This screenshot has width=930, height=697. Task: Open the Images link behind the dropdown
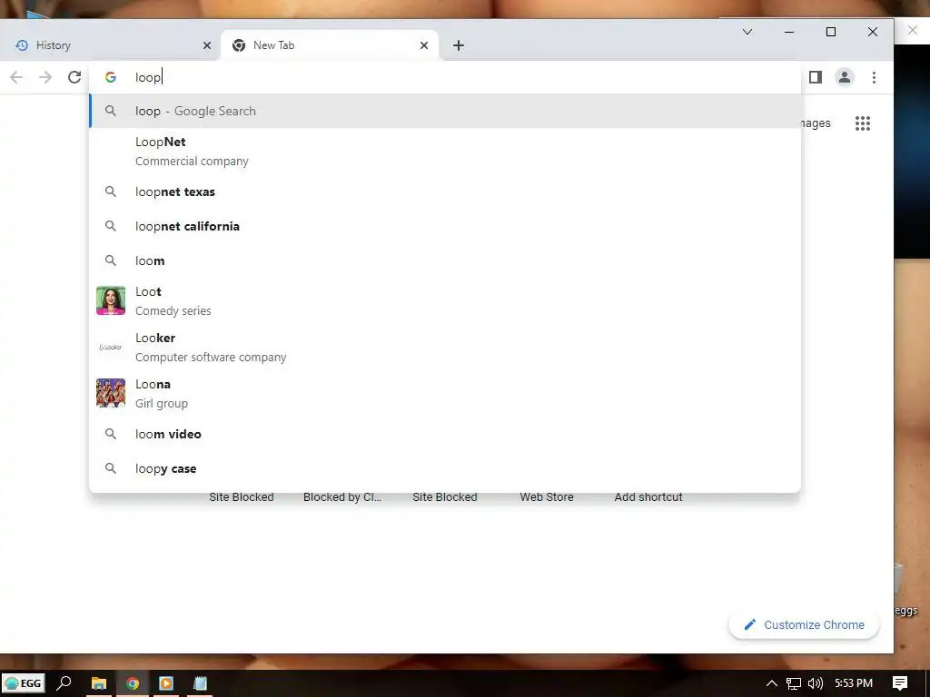coord(816,123)
